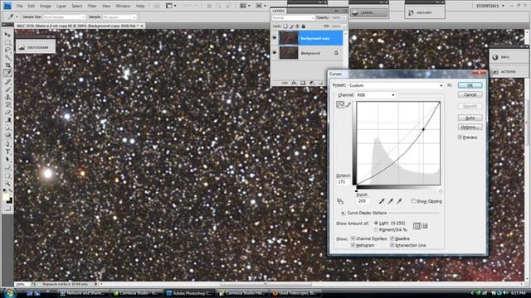Open Essentials workspace dropdown
This screenshot has height=298, width=531.
click(490, 6)
